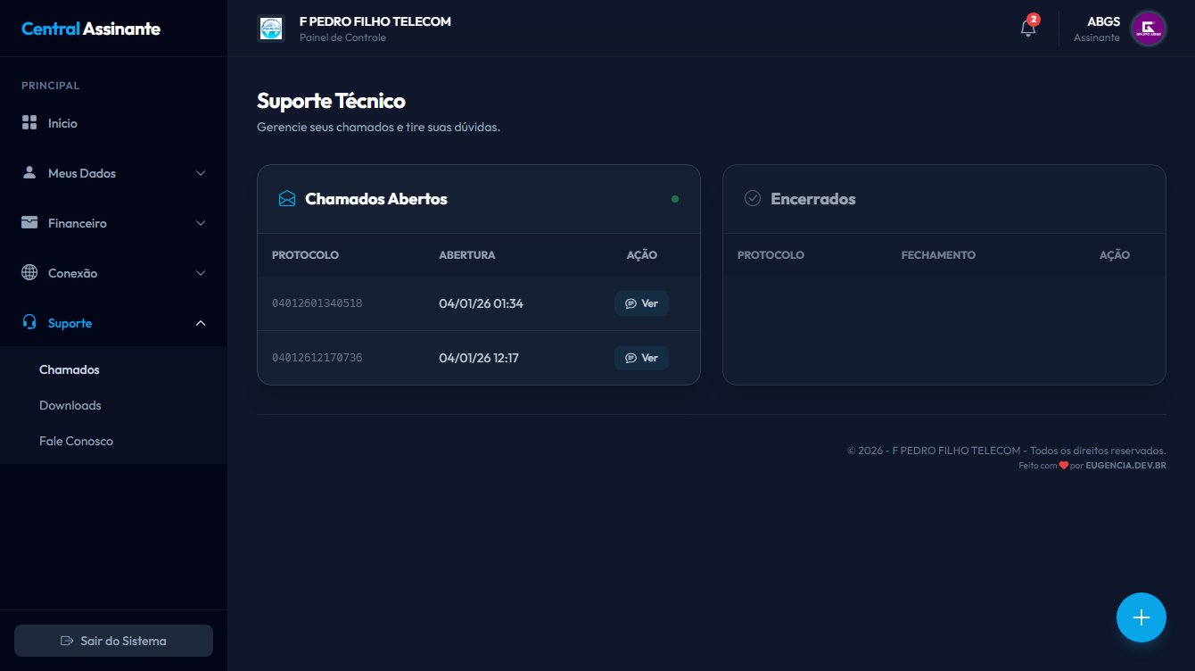Select Fale Conosco in the sidebar

tap(76, 441)
